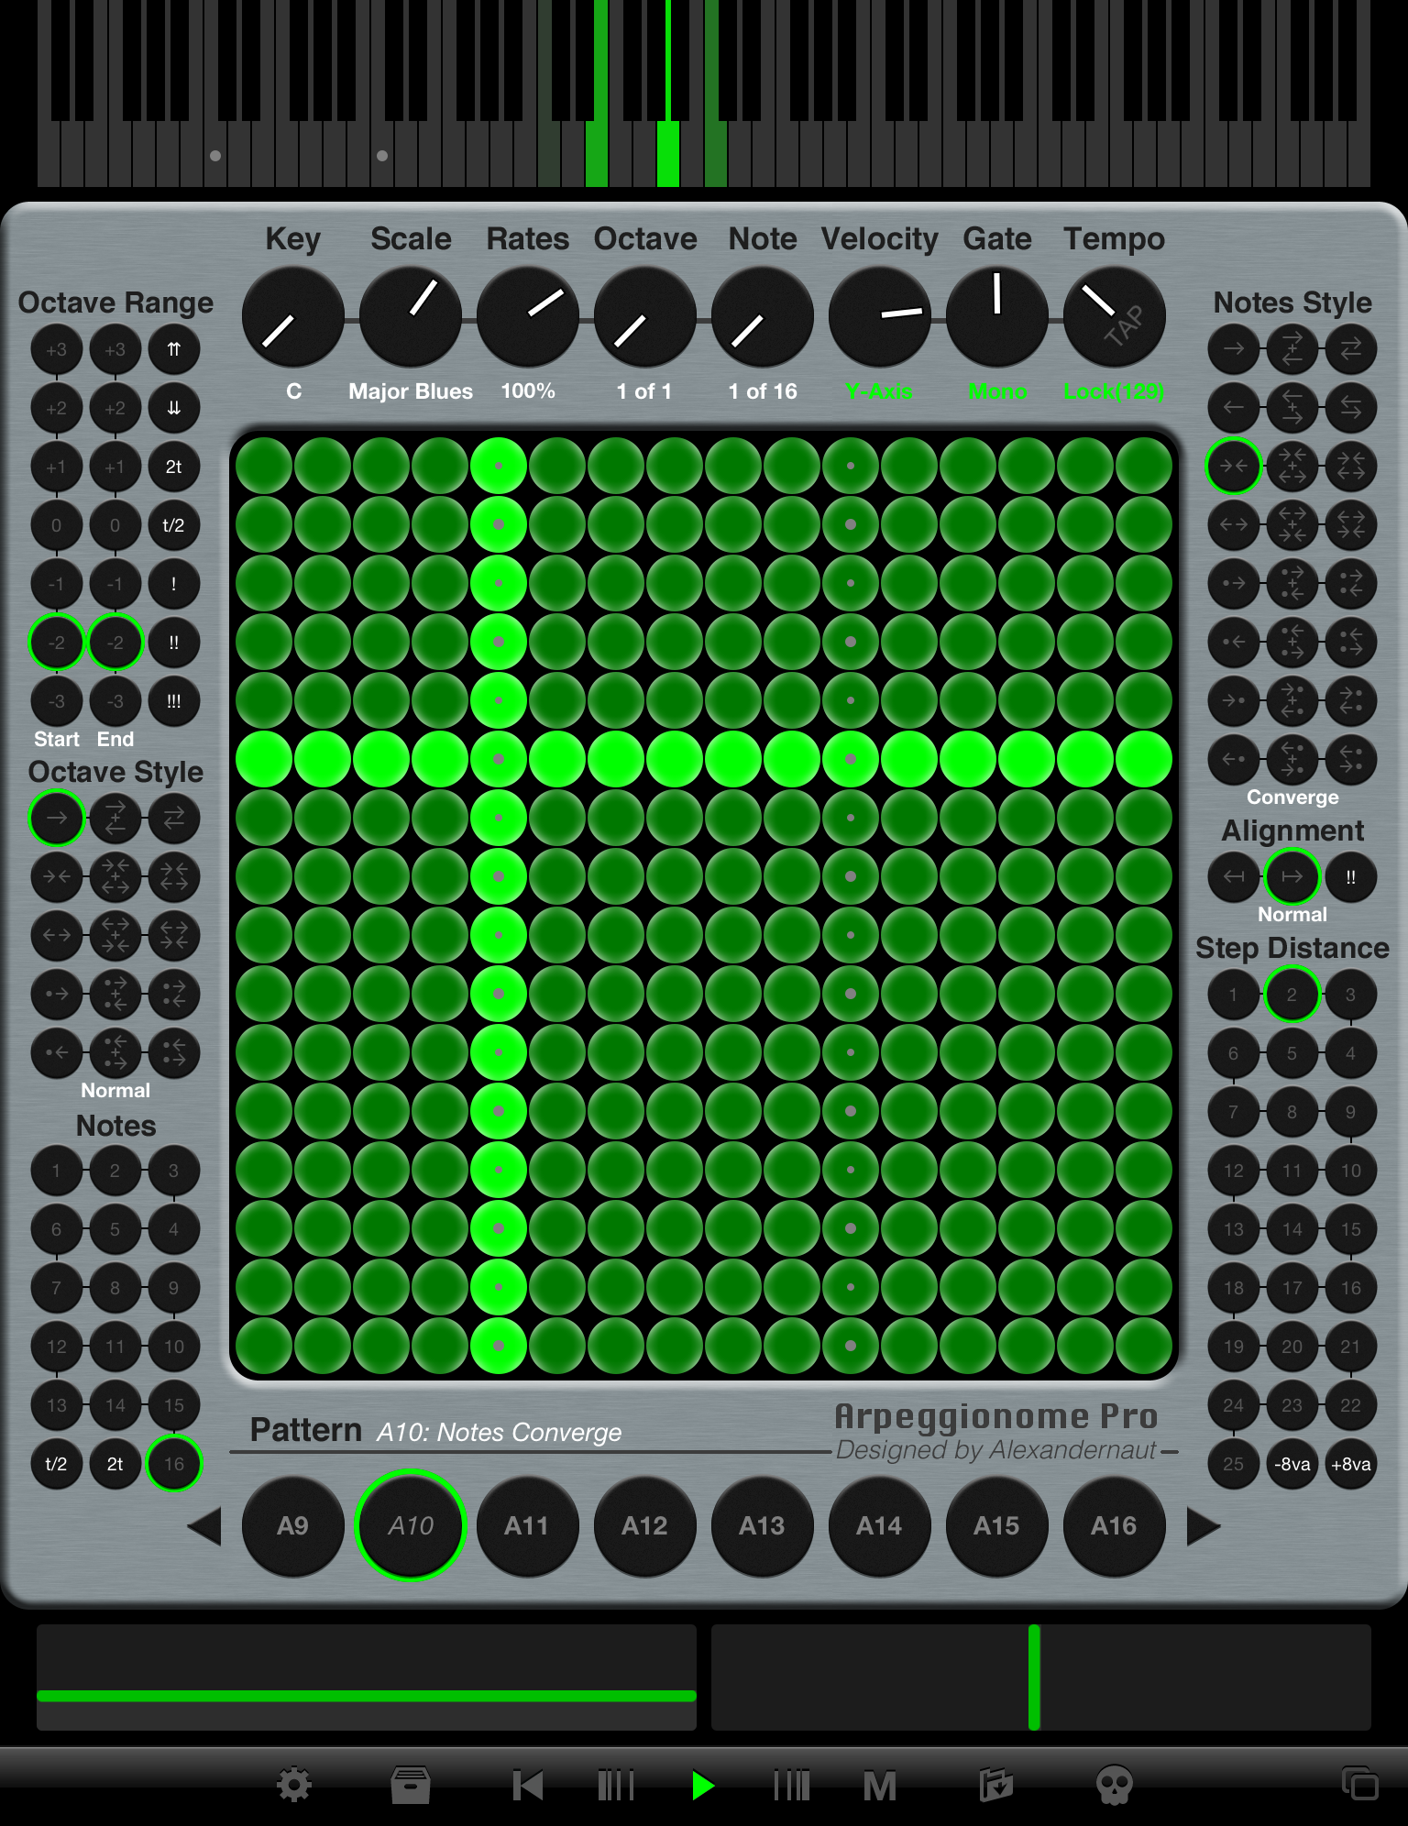Viewport: 1408px width, 1826px height.
Task: Select forward arrow Notes Style
Action: 1234,349
